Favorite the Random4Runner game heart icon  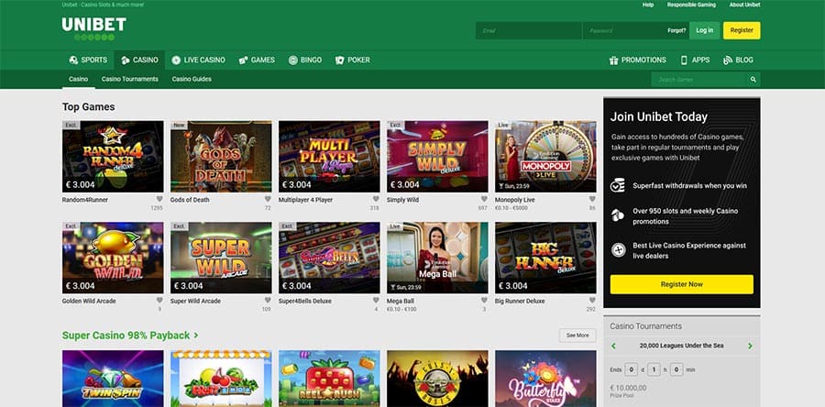(x=159, y=199)
